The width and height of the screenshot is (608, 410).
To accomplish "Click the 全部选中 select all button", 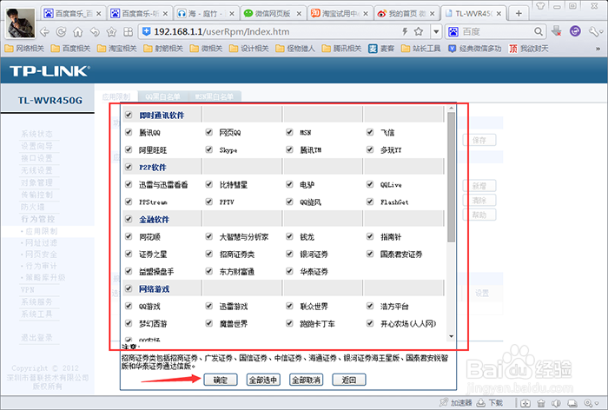I will point(263,380).
